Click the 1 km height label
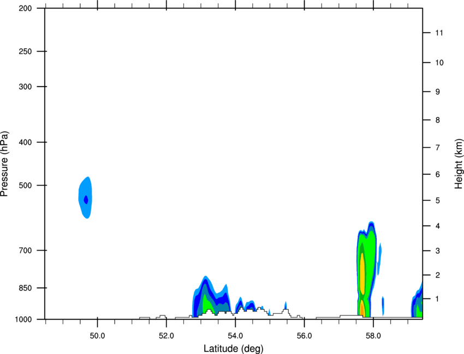Image resolution: width=464 pixels, height=354 pixels. coord(438,299)
